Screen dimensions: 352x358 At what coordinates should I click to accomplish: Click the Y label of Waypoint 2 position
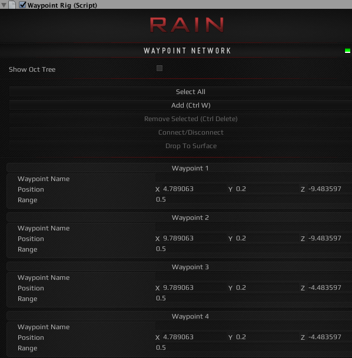coord(230,239)
